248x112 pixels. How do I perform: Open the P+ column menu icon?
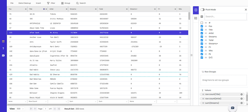pyautogui.click(x=175, y=9)
